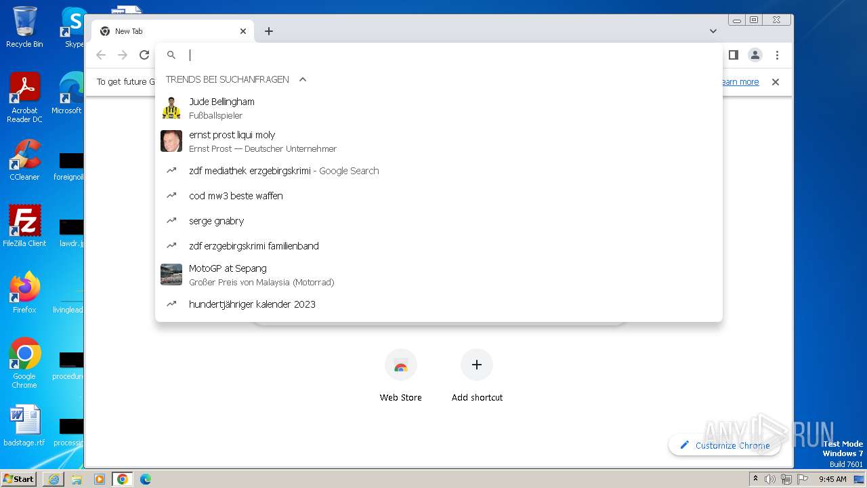This screenshot has height=488, width=867.
Task: Select the Jude Bellingham suggestion
Action: [x=439, y=108]
